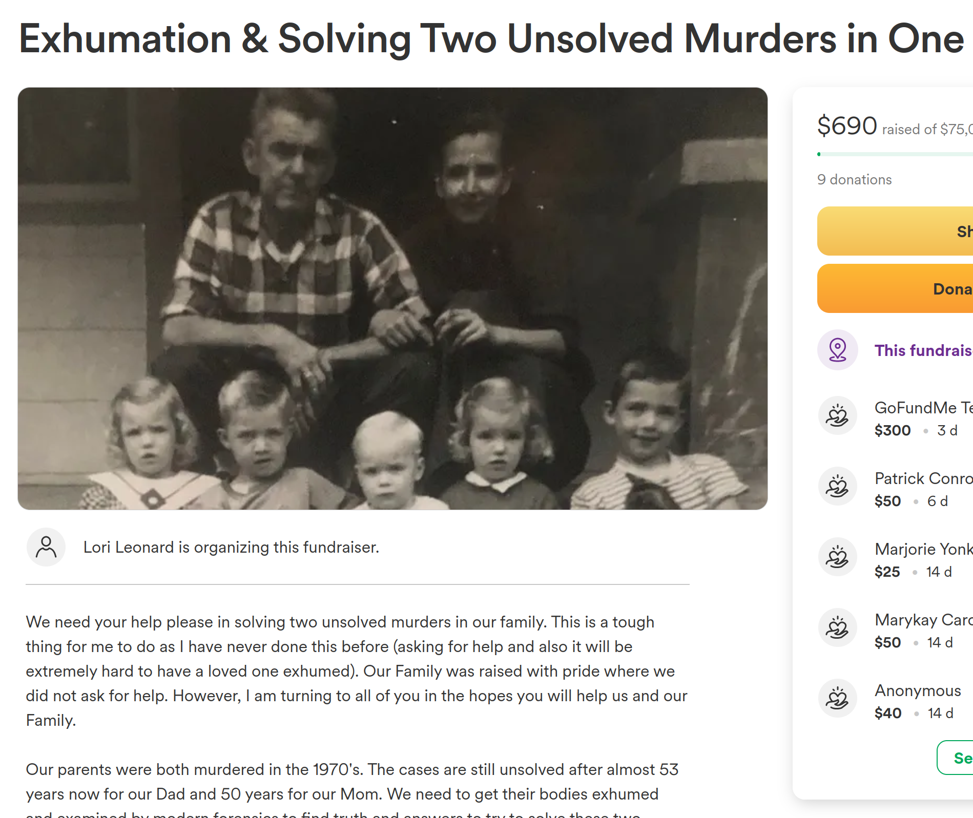Click the "Exhumation & Solving Two Unsolved Murders" title
The image size is (973, 818).
pyautogui.click(x=491, y=38)
